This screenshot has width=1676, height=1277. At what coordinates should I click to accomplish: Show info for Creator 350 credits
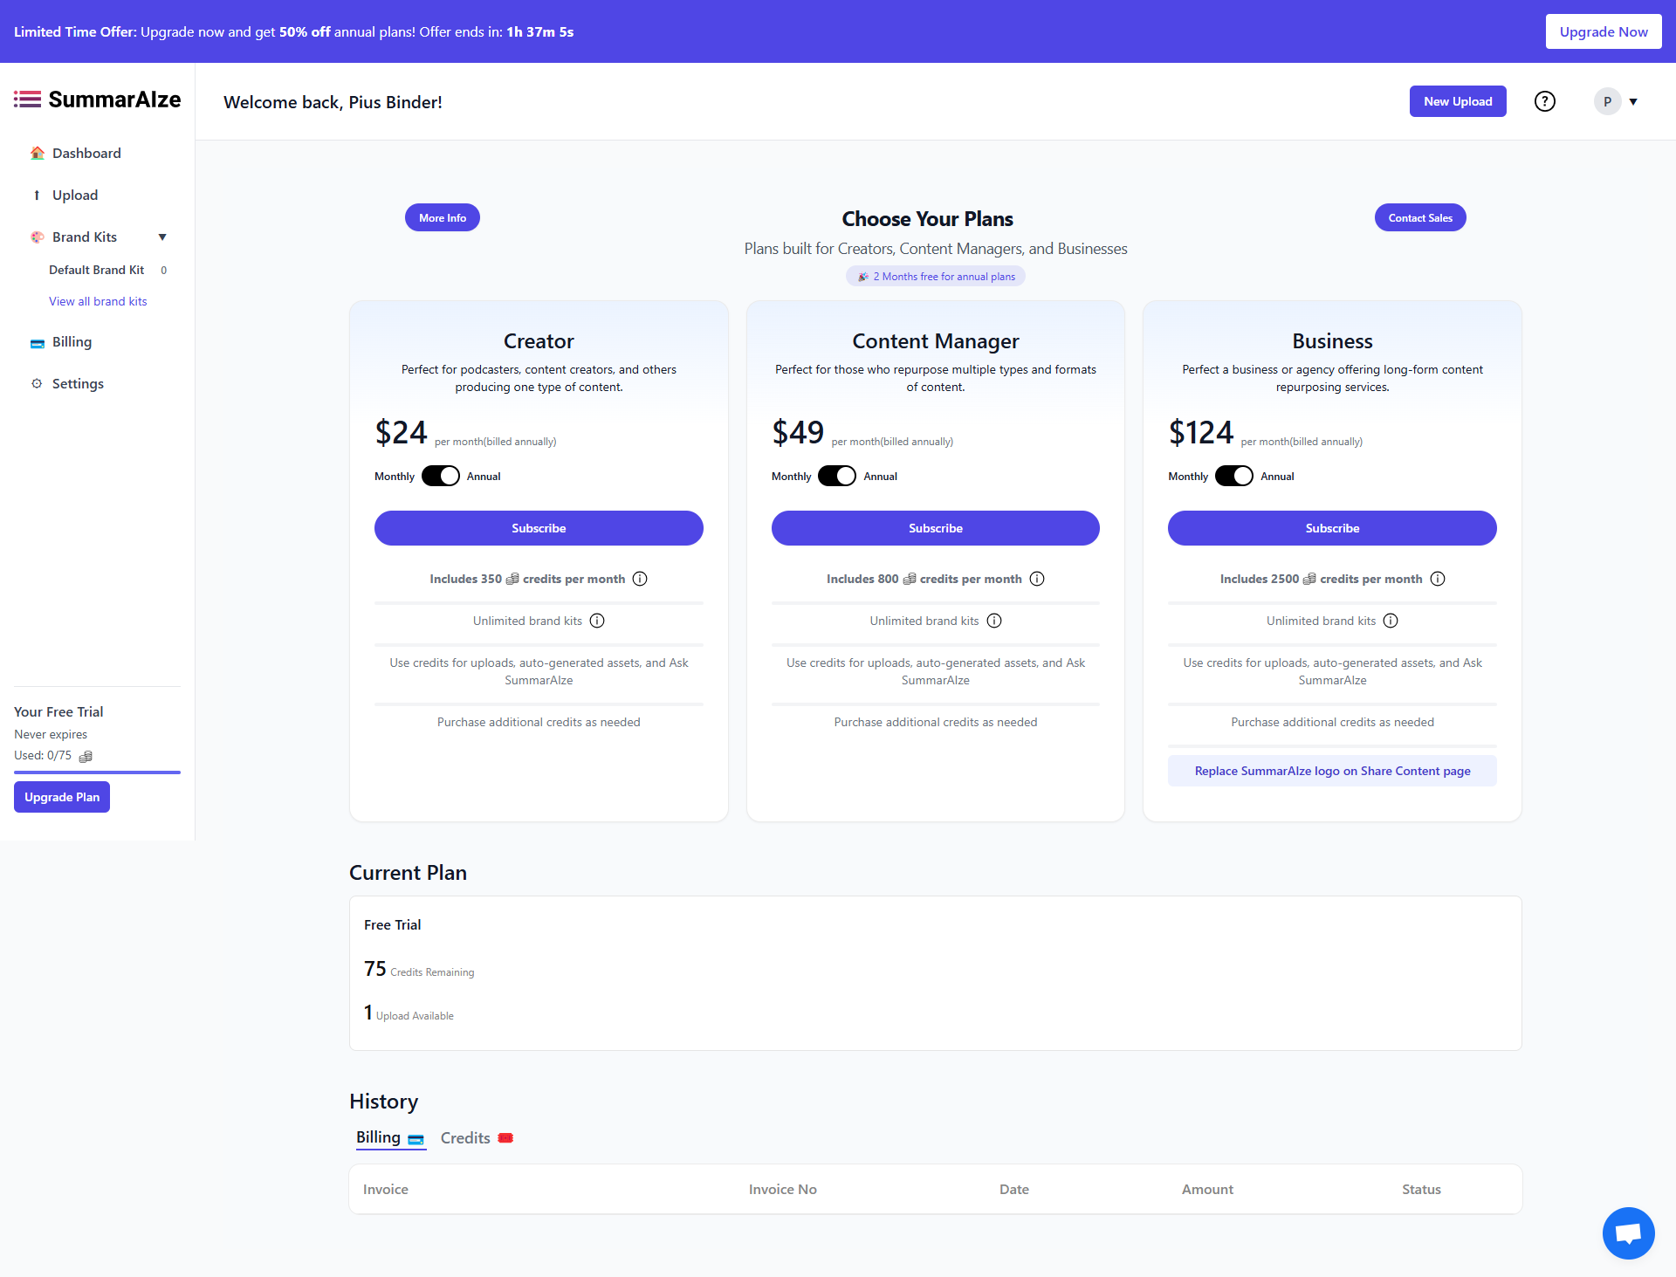pyautogui.click(x=640, y=579)
